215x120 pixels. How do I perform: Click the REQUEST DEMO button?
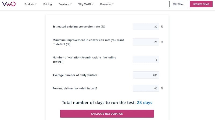coord(201,4)
